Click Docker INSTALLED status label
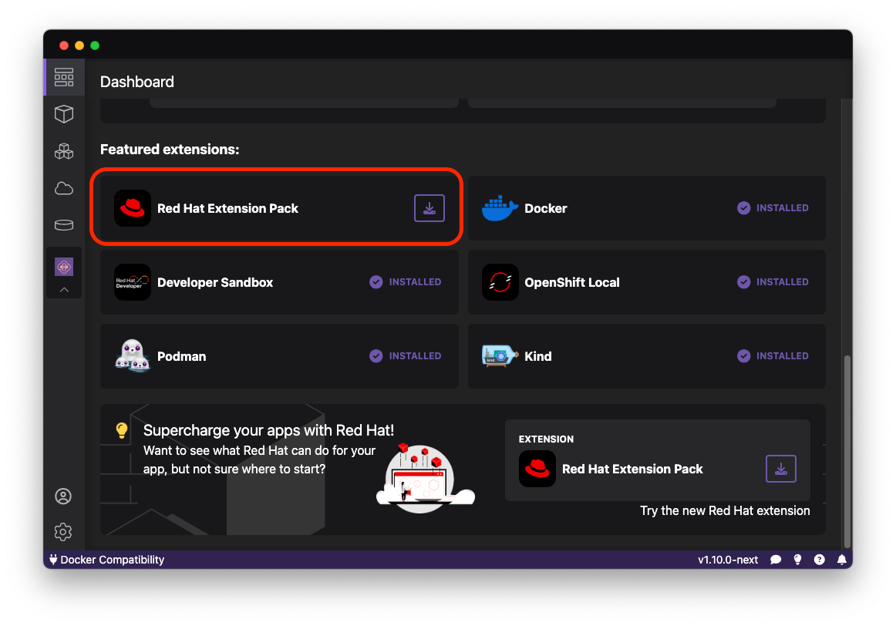 click(783, 208)
